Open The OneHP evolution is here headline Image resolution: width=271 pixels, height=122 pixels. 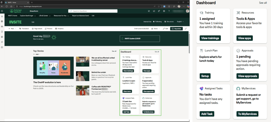tap(47, 82)
